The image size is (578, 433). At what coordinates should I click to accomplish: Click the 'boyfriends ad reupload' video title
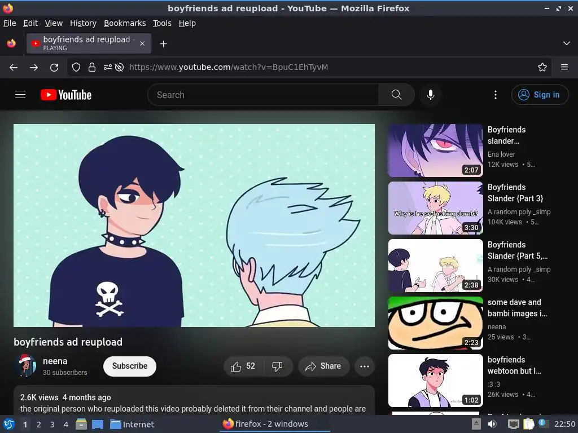click(x=68, y=342)
